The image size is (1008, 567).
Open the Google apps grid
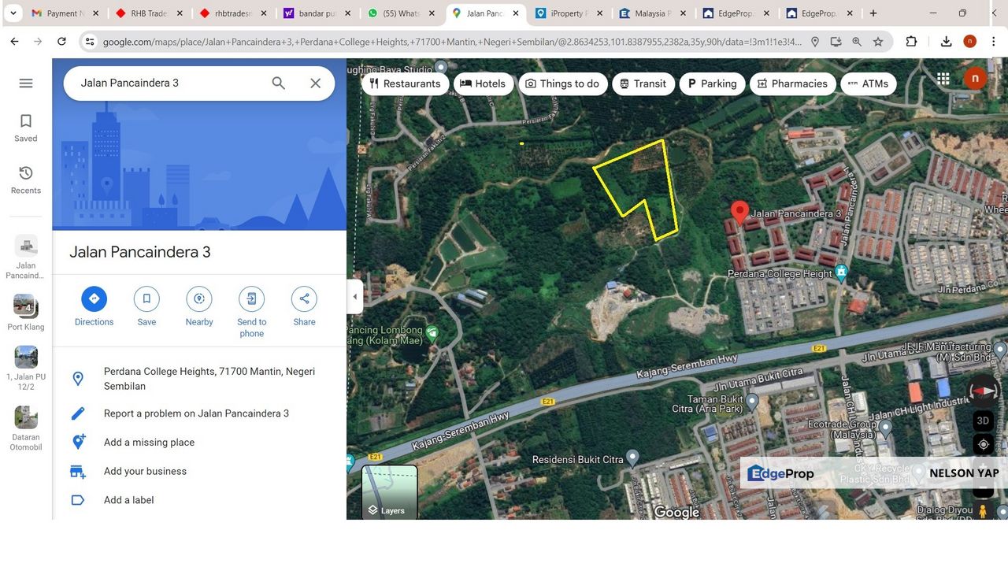point(943,78)
